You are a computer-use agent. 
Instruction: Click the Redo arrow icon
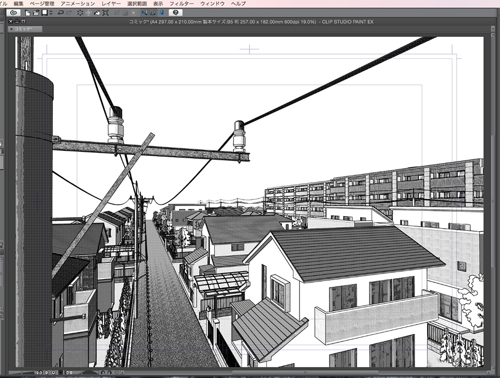coord(68,12)
